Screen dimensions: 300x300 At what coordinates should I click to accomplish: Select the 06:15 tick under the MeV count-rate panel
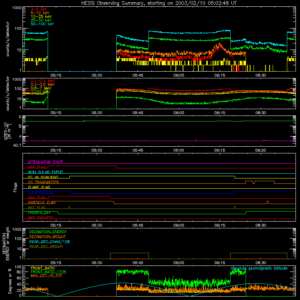coord(220,113)
